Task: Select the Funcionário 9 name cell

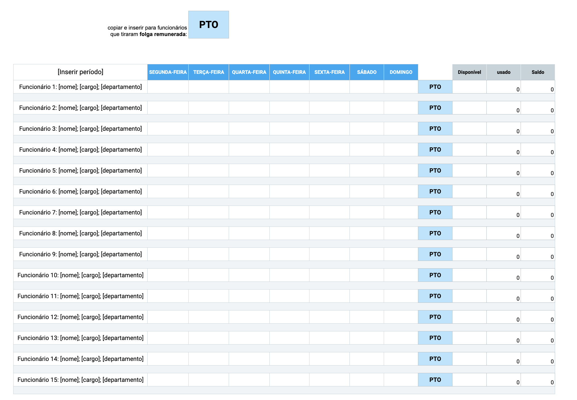Action: (x=80, y=254)
